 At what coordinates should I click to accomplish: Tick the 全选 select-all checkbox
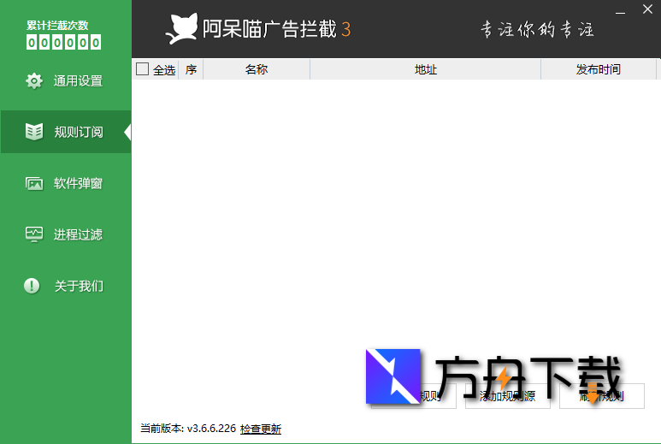point(143,68)
